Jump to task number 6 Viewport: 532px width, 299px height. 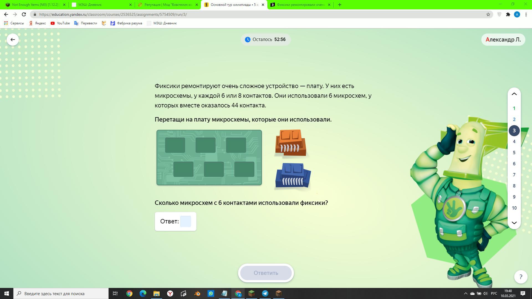pyautogui.click(x=514, y=164)
